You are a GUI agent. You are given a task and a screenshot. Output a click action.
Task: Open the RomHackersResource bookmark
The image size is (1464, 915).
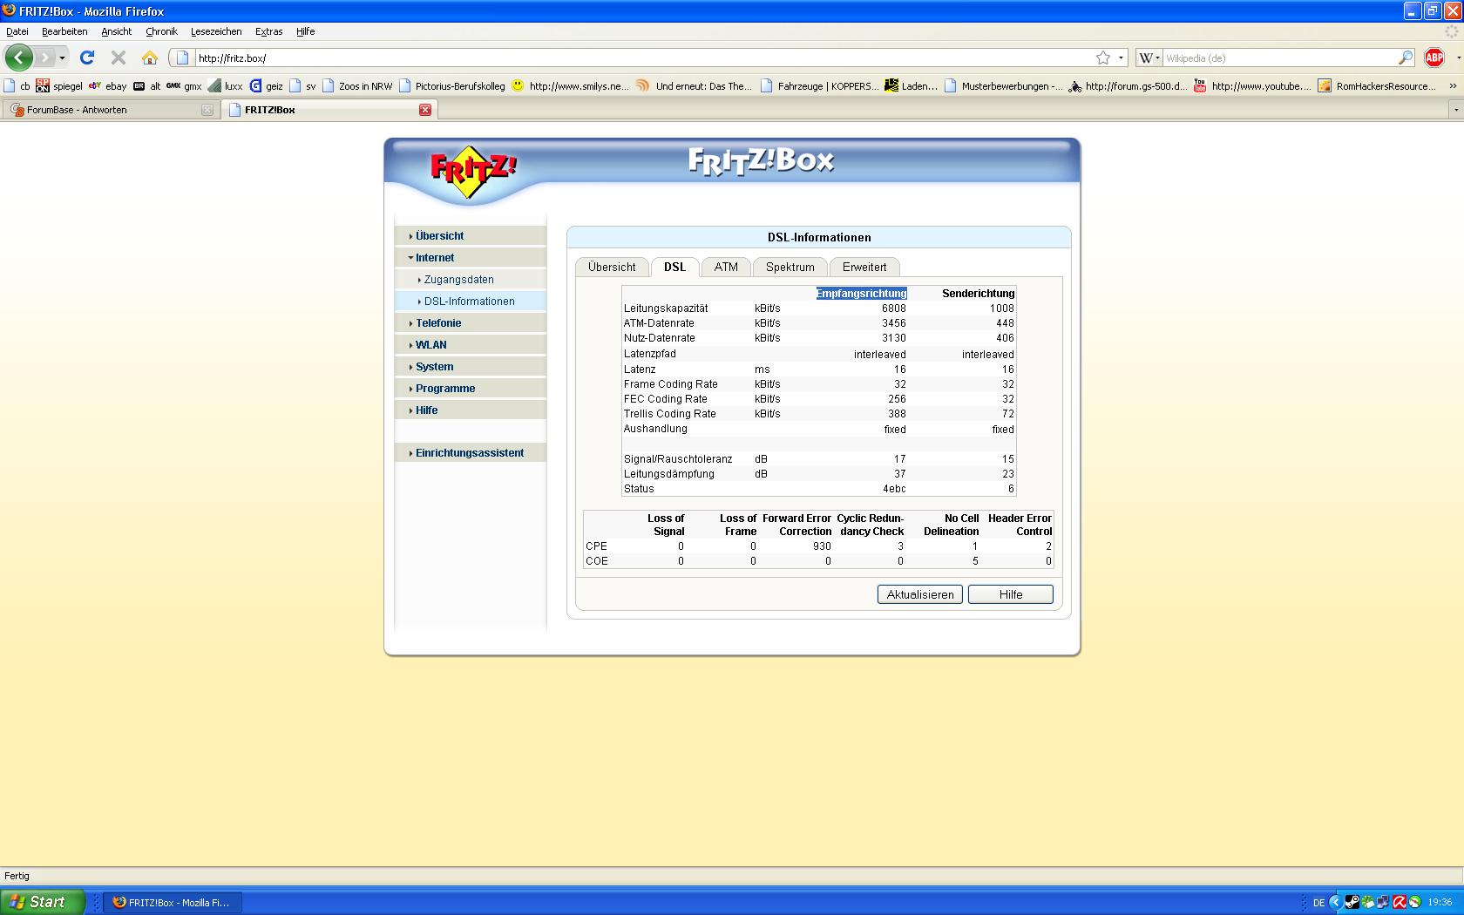(x=1377, y=86)
